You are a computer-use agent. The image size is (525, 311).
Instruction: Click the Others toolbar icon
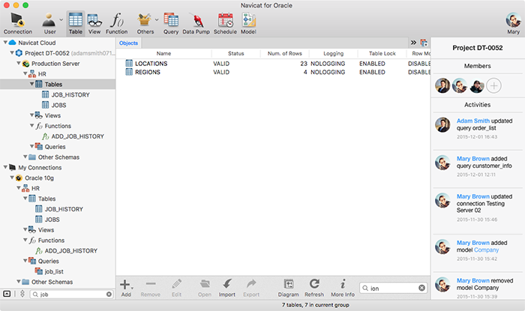click(x=145, y=23)
